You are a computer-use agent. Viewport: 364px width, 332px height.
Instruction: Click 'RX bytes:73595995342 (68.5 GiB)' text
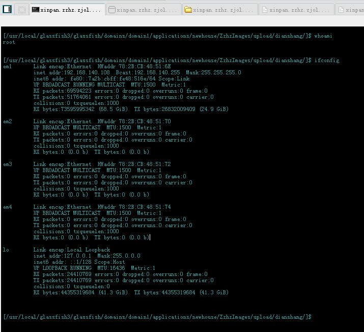point(80,109)
